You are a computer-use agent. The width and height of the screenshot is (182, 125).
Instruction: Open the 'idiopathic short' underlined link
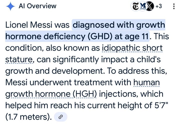(x=132, y=48)
